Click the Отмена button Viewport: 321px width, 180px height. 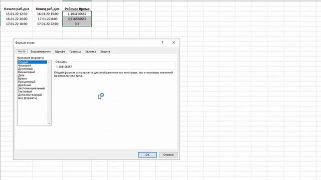click(x=169, y=154)
